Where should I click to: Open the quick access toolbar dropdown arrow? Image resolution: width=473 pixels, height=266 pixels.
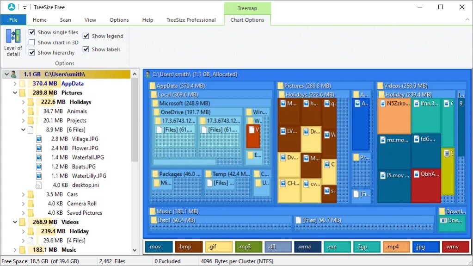pyautogui.click(x=25, y=7)
